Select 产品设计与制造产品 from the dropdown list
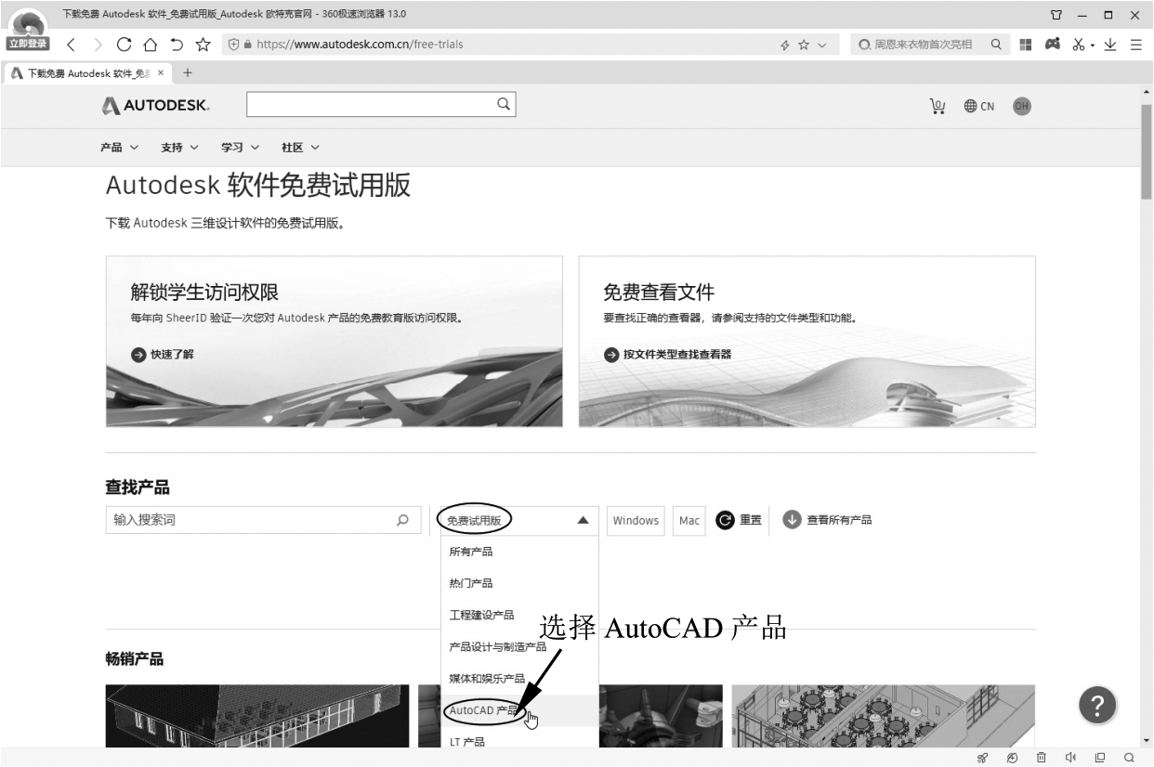 519,646
